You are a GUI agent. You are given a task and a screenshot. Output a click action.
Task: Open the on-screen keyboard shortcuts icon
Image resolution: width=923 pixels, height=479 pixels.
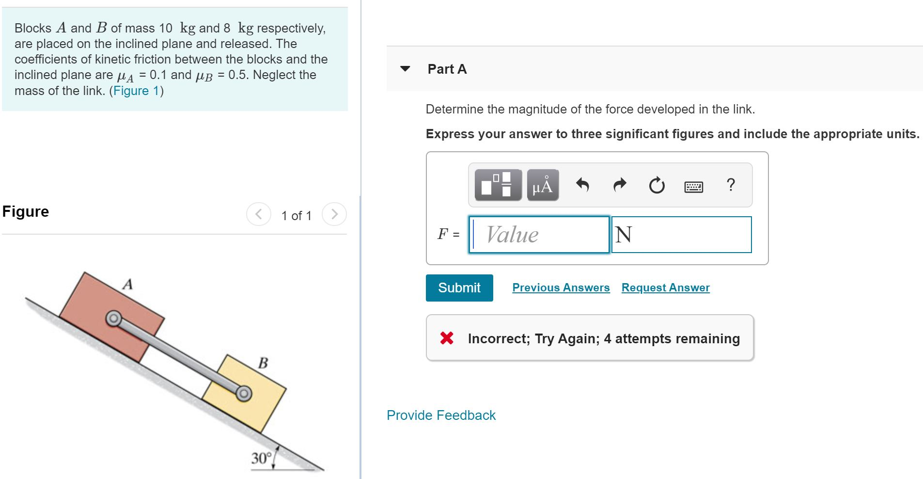(694, 185)
